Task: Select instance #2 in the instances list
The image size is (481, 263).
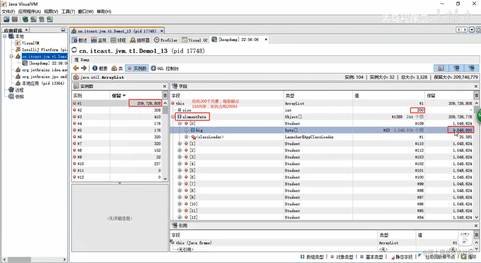Action: pyautogui.click(x=117, y=110)
